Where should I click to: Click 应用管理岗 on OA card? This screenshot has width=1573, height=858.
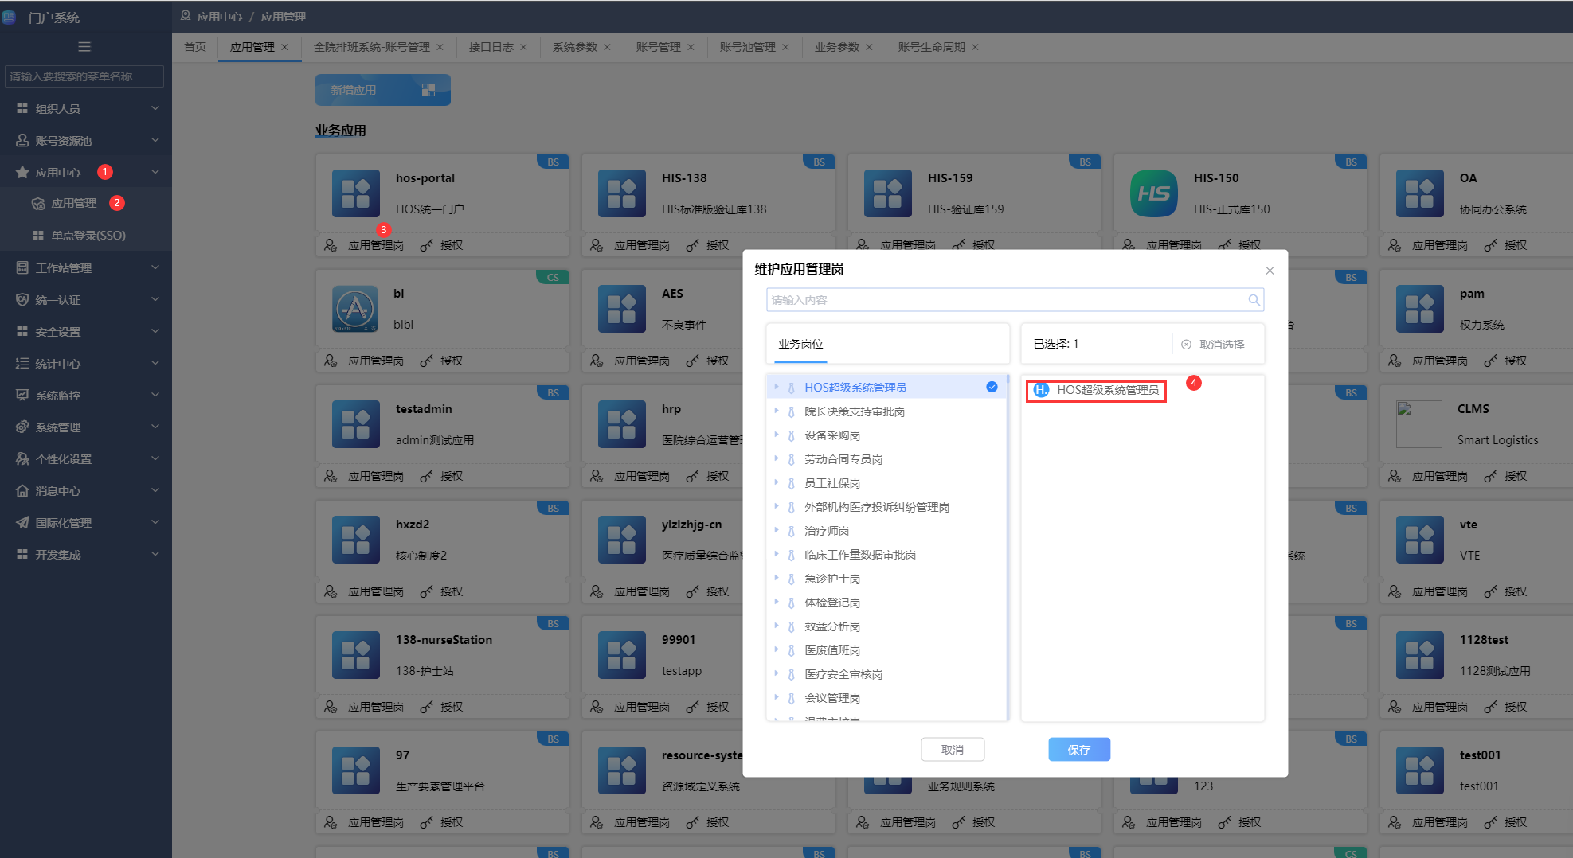tap(1440, 245)
